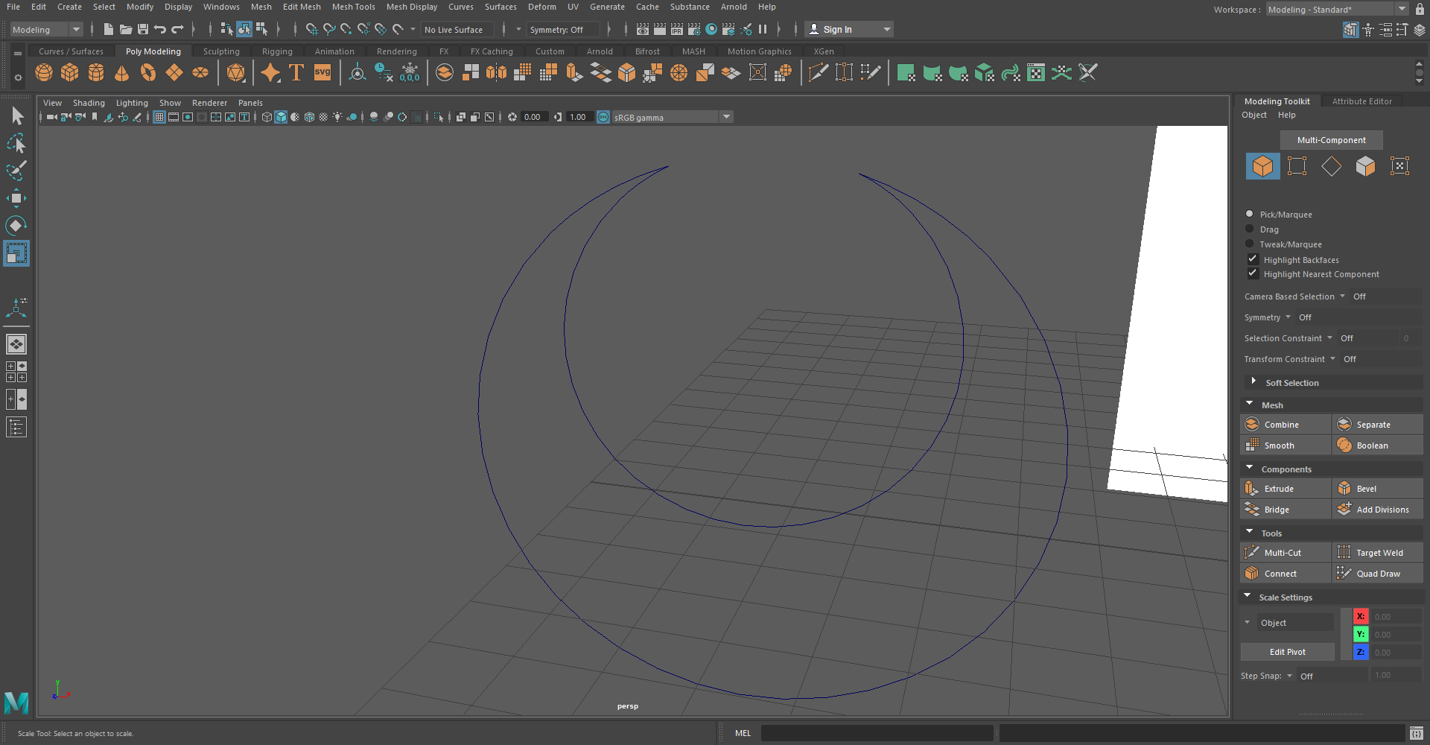Open the Mesh menu
This screenshot has width=1430, height=745.
click(261, 7)
